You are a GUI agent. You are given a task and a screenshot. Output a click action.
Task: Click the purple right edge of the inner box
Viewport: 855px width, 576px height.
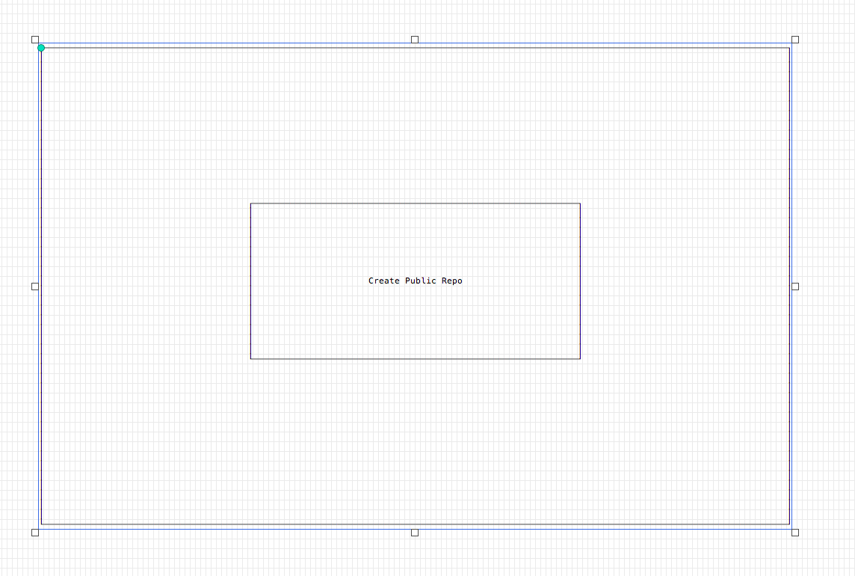[580, 281]
